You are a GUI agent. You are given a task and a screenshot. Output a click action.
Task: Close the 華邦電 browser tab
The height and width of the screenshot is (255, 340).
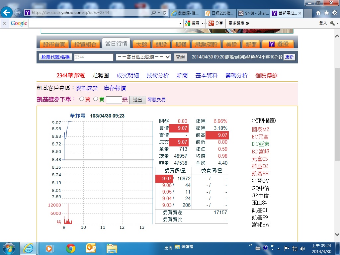pyautogui.click(x=300, y=13)
